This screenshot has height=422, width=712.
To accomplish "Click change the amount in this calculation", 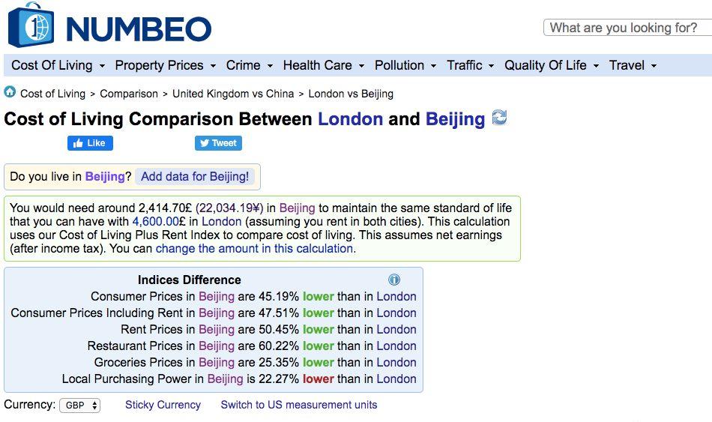I will pyautogui.click(x=255, y=248).
